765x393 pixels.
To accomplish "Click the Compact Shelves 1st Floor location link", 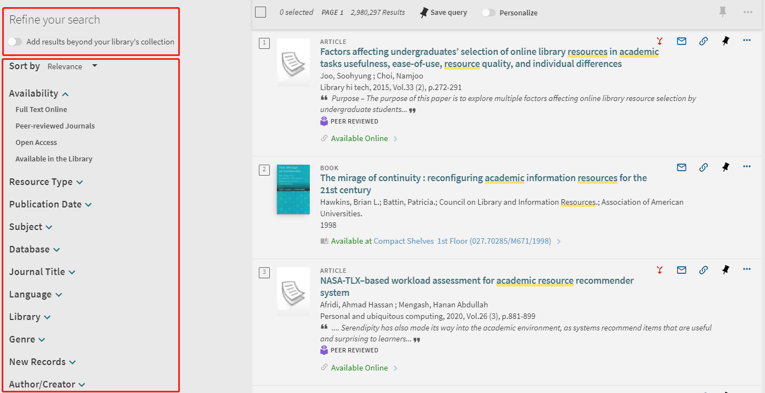I will pos(462,241).
